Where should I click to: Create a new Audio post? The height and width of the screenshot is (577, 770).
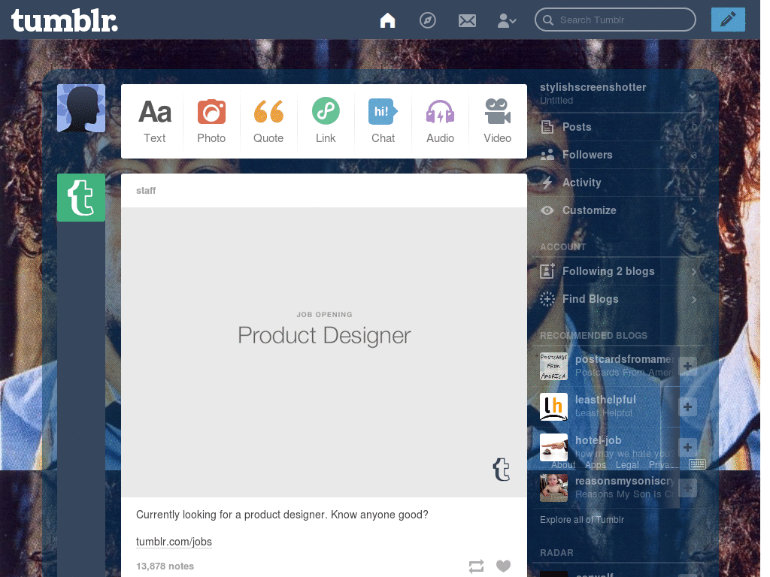[440, 121]
